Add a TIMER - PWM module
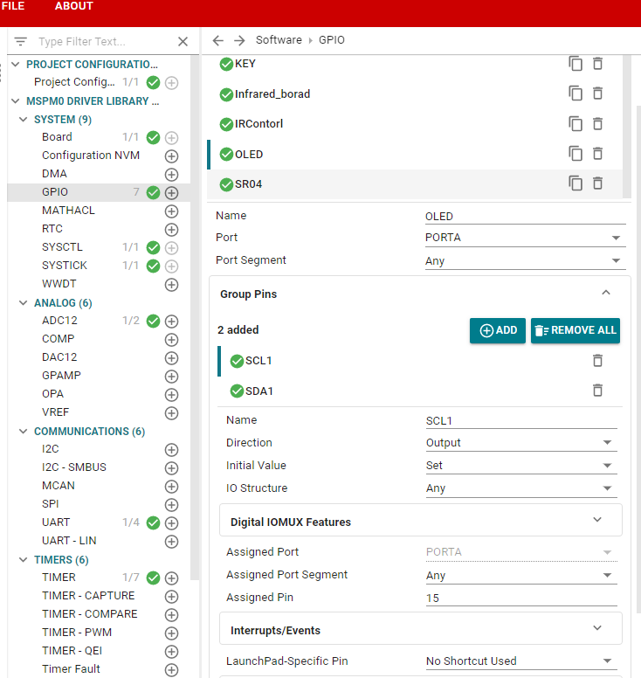Viewport: 641px width, 678px height. click(171, 633)
